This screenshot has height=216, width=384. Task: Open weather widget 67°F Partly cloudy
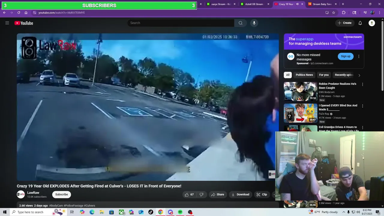323,212
